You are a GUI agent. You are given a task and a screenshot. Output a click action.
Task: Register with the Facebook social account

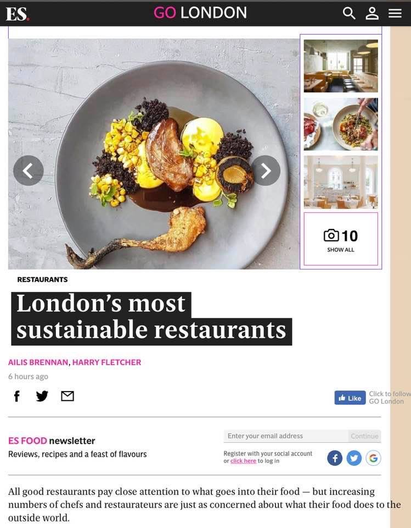pos(335,458)
